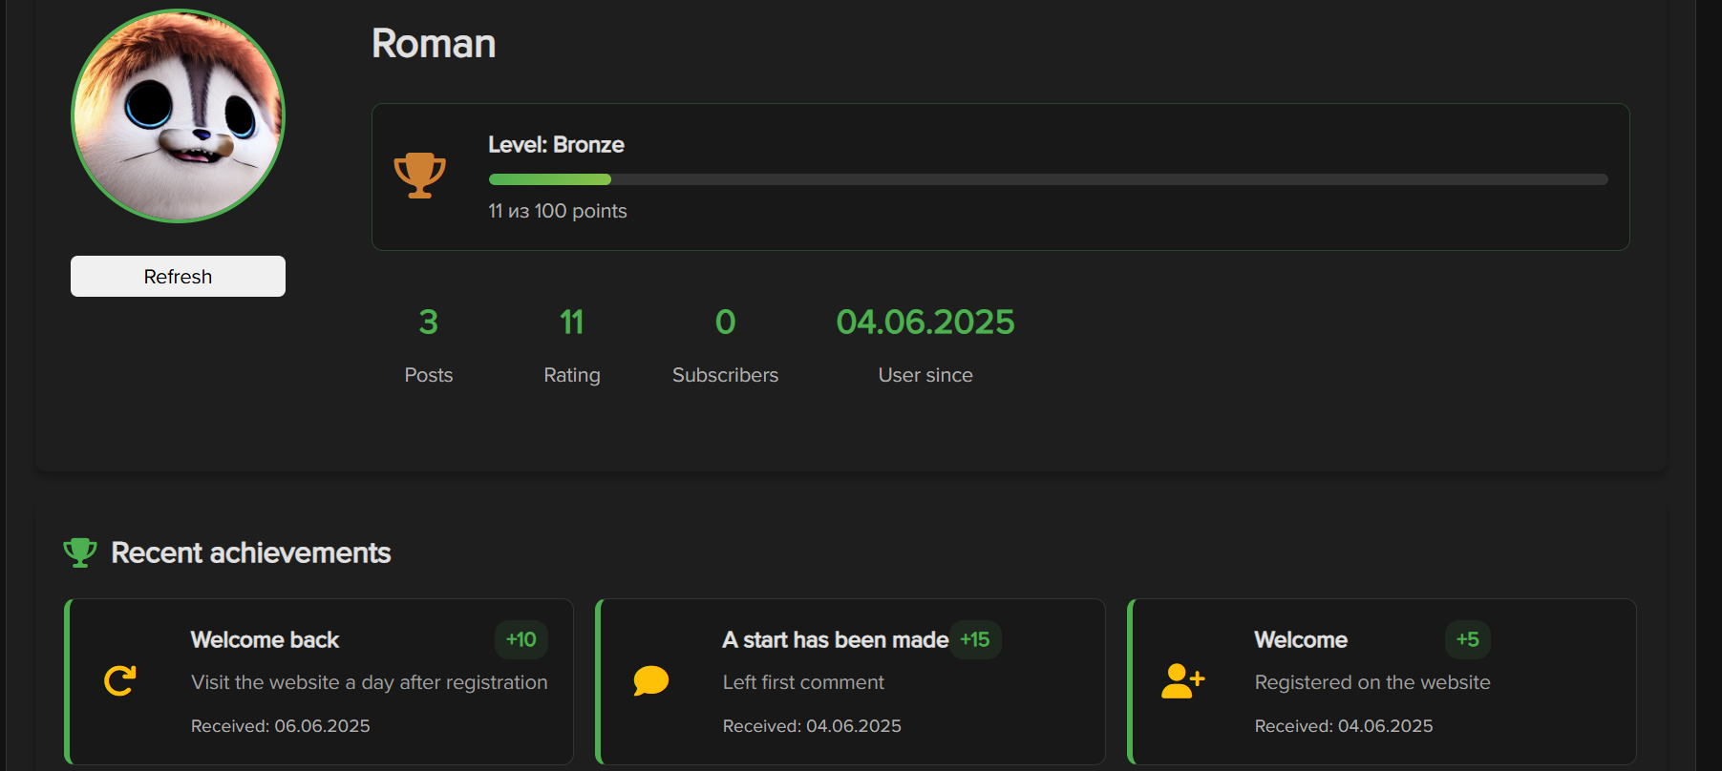Click the User since label
The height and width of the screenshot is (771, 1722).
coord(925,375)
